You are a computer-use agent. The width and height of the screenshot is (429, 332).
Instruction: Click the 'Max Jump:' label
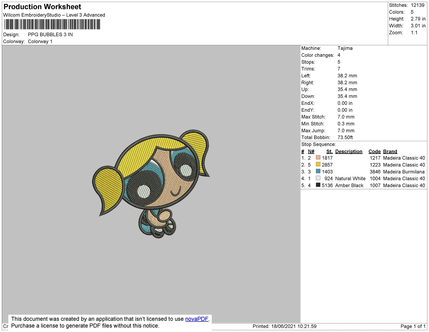point(313,130)
